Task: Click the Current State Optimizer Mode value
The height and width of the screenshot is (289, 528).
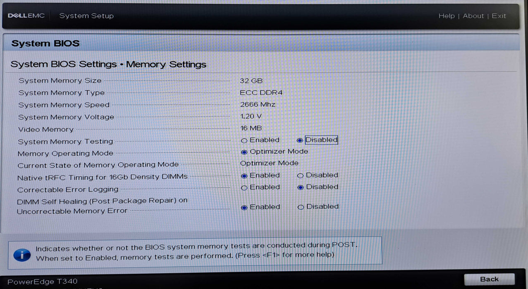Action: tap(269, 163)
